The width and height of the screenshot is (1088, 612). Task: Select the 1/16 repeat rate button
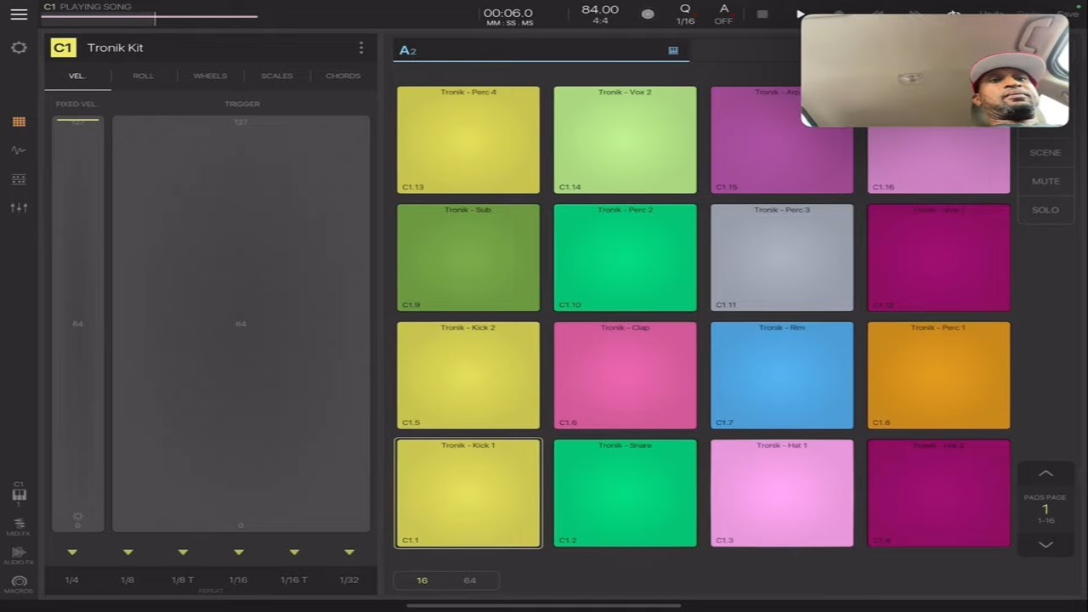point(238,580)
